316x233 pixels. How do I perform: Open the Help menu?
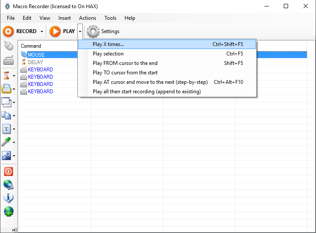click(x=130, y=18)
